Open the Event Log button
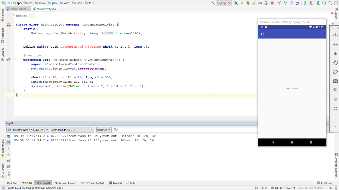Image resolution: width=339 pixels, height=190 pixels. pyautogui.click(x=325, y=183)
